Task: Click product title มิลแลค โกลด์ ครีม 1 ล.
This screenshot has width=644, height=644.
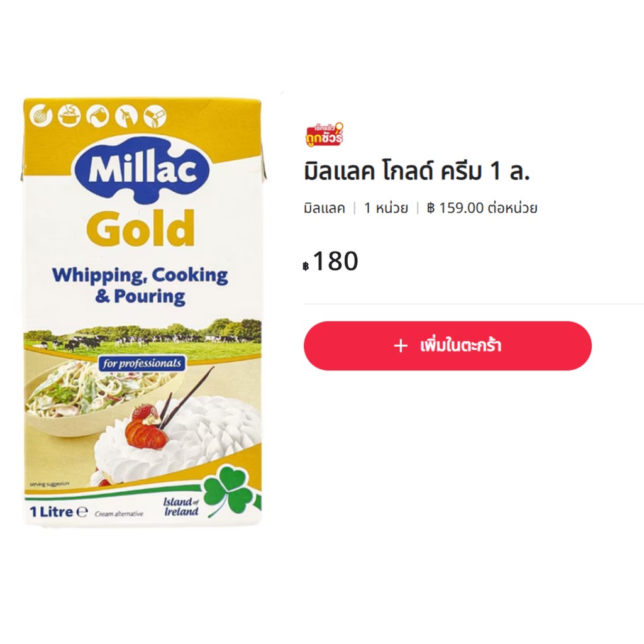Action: click(x=417, y=172)
